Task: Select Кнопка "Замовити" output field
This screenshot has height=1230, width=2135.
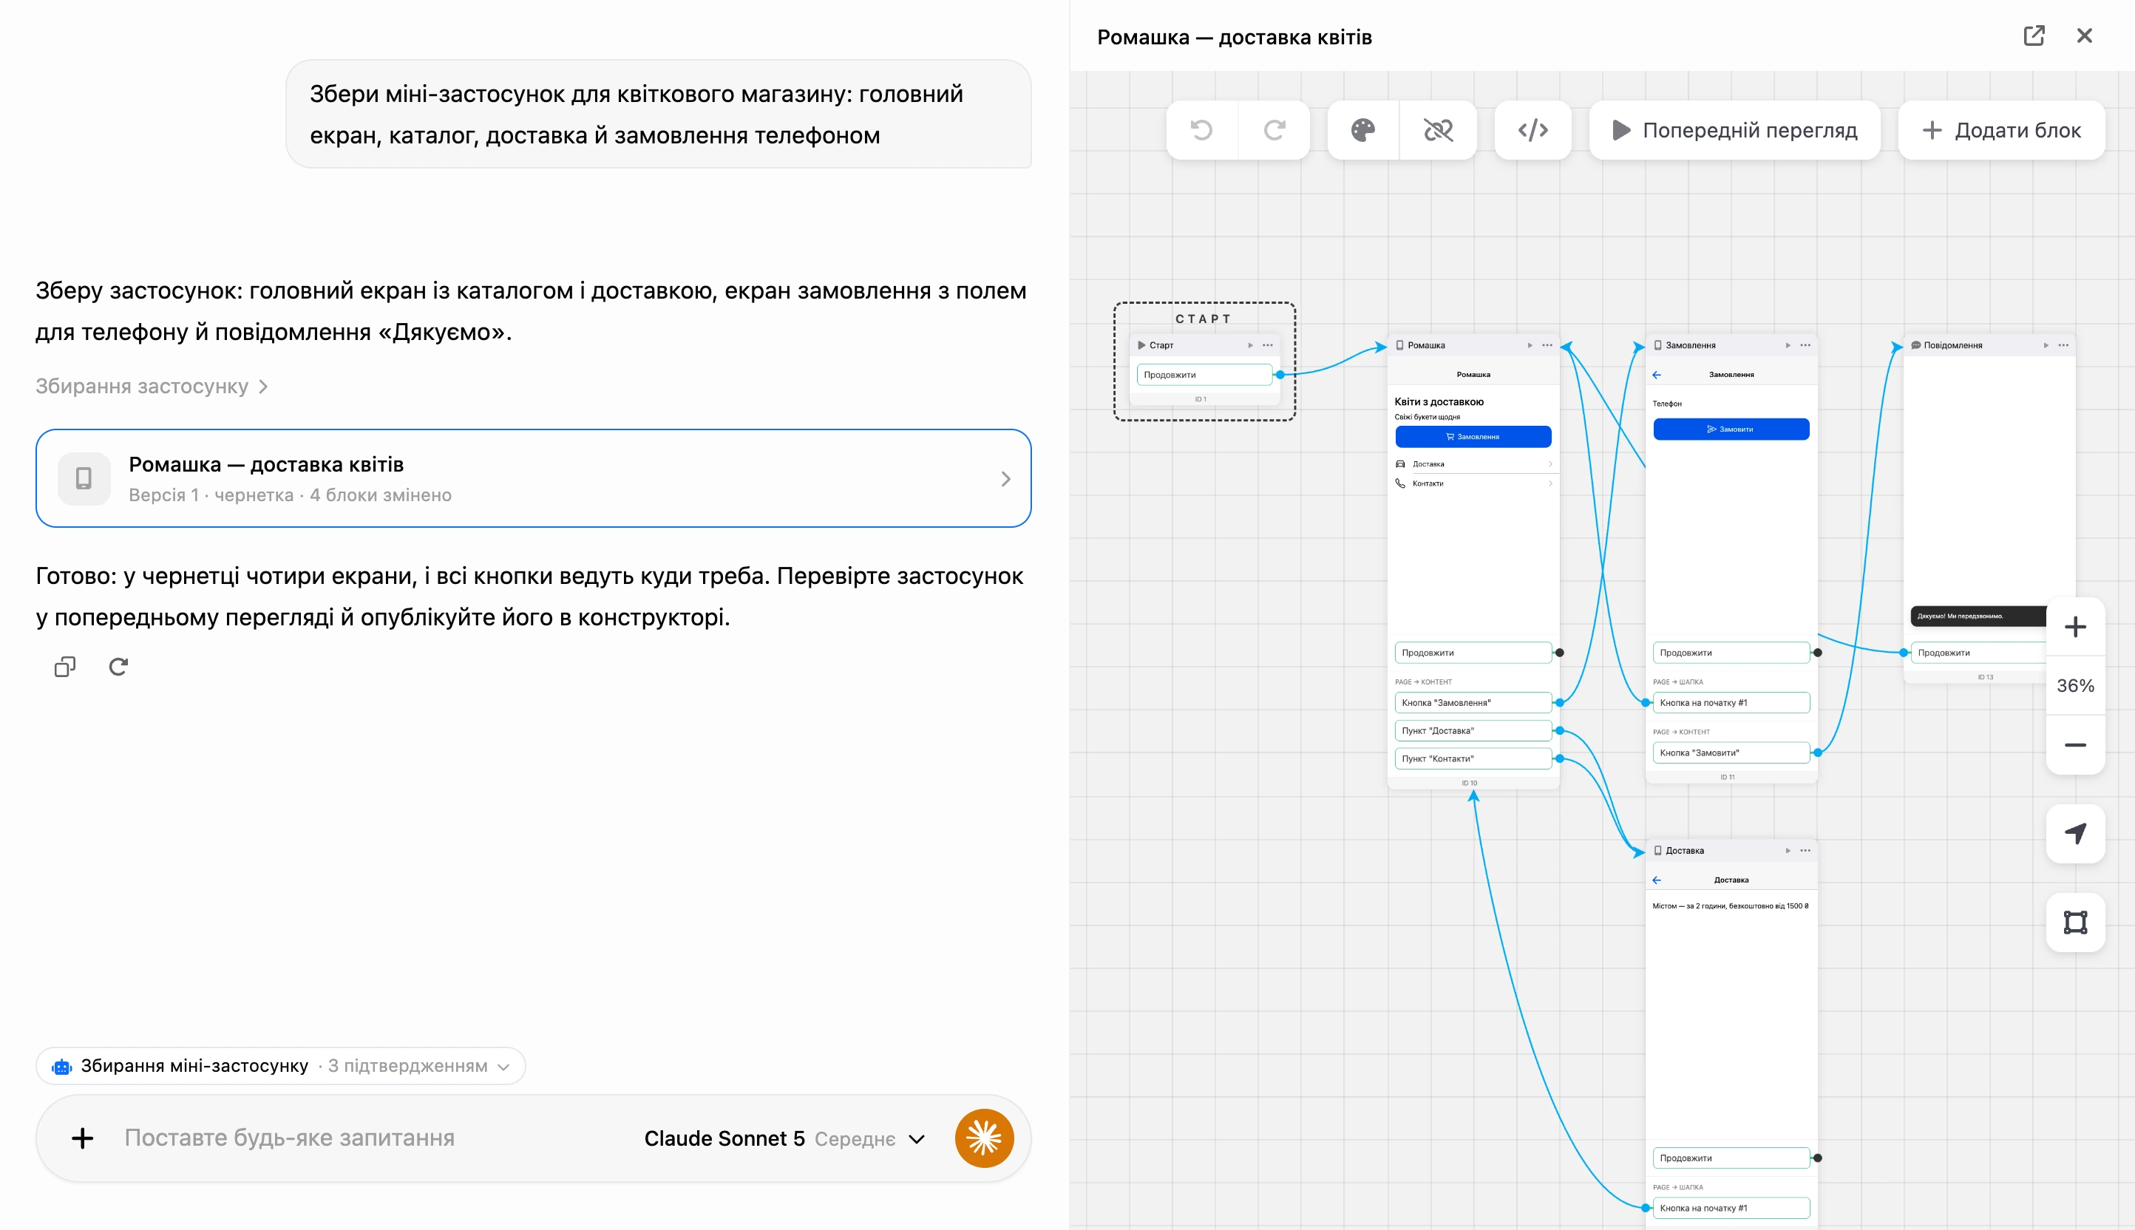Action: pos(1731,752)
